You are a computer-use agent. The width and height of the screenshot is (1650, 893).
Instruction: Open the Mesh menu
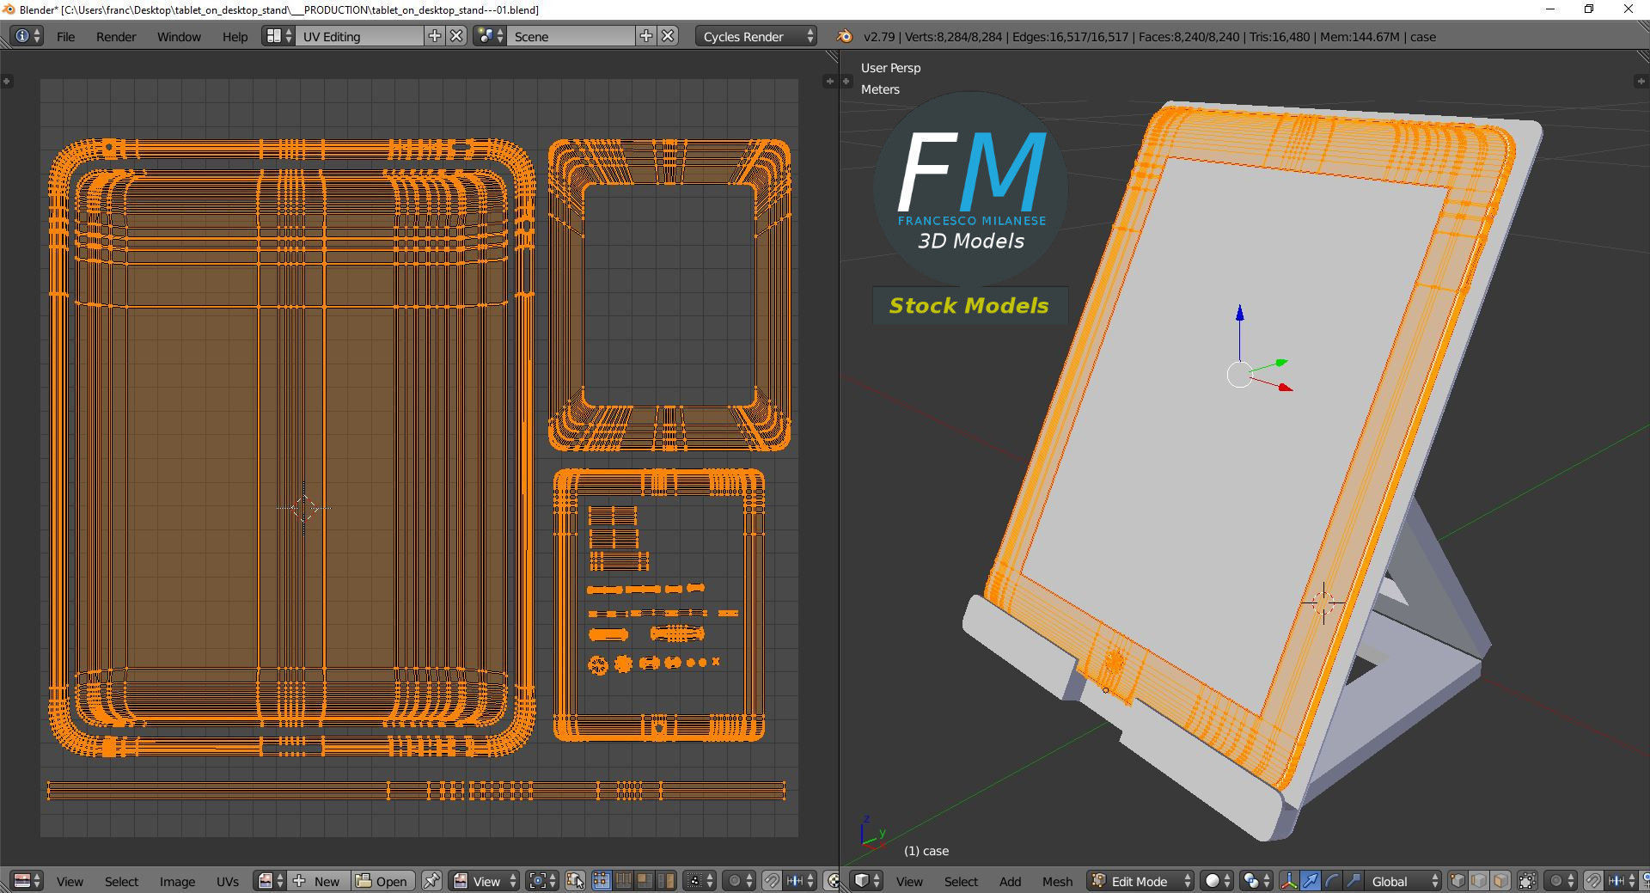pos(1057,881)
